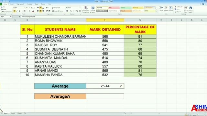The image size is (207, 116).
Task: Apply the Normal cell style
Action: coord(102,8)
